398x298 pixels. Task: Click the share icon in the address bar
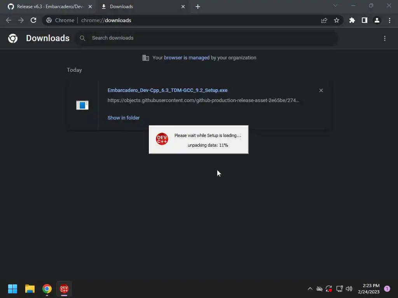coord(324,20)
